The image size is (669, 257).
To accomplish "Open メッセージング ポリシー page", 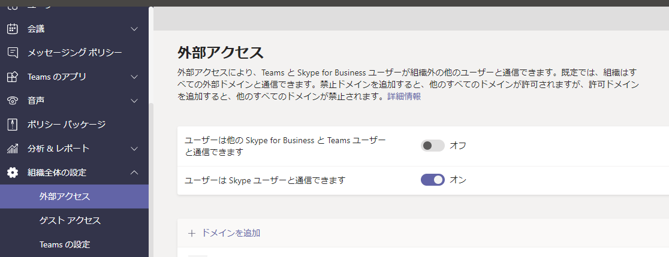I will point(74,53).
